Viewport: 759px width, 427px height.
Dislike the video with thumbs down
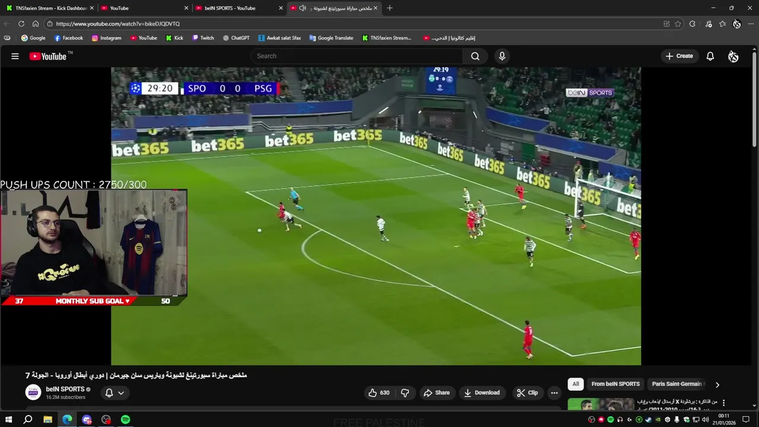(405, 393)
